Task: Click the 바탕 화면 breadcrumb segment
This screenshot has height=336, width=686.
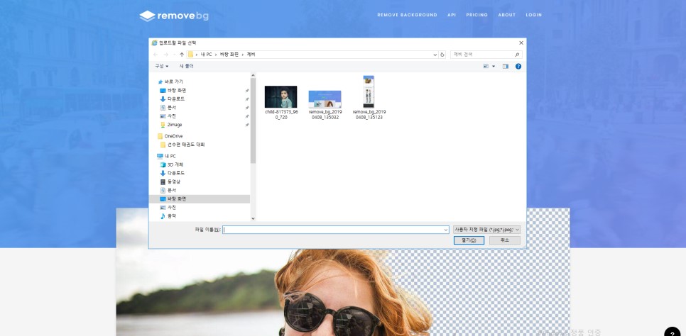Action: pos(229,55)
